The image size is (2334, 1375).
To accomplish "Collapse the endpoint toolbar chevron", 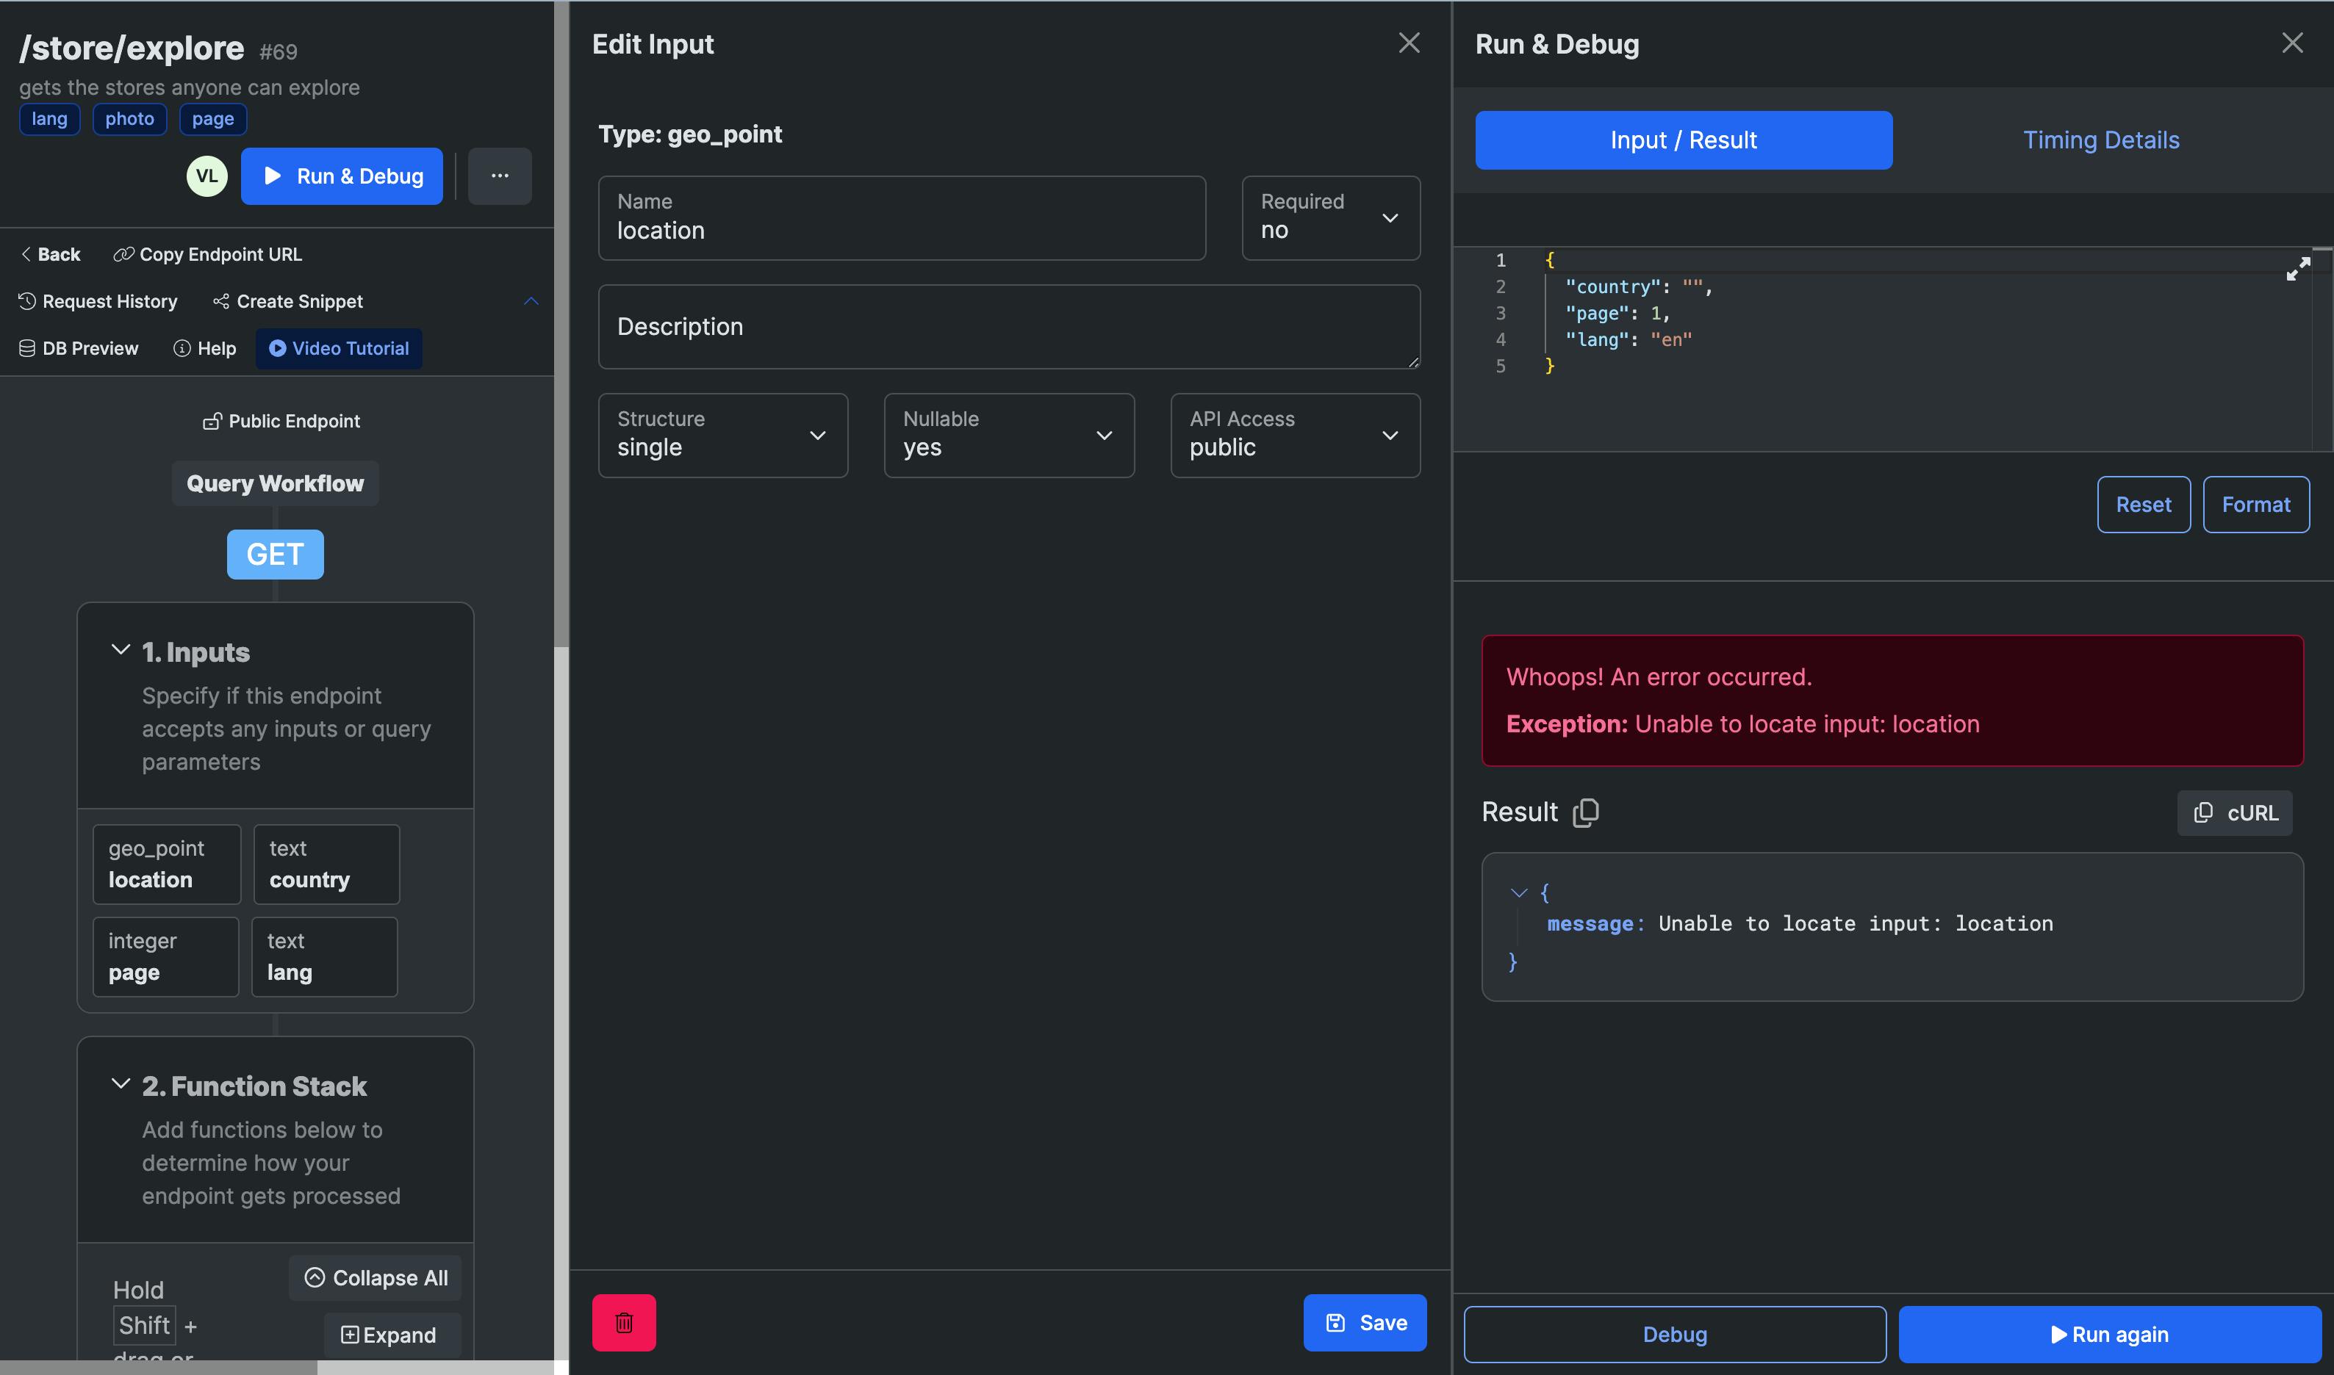I will point(531,301).
